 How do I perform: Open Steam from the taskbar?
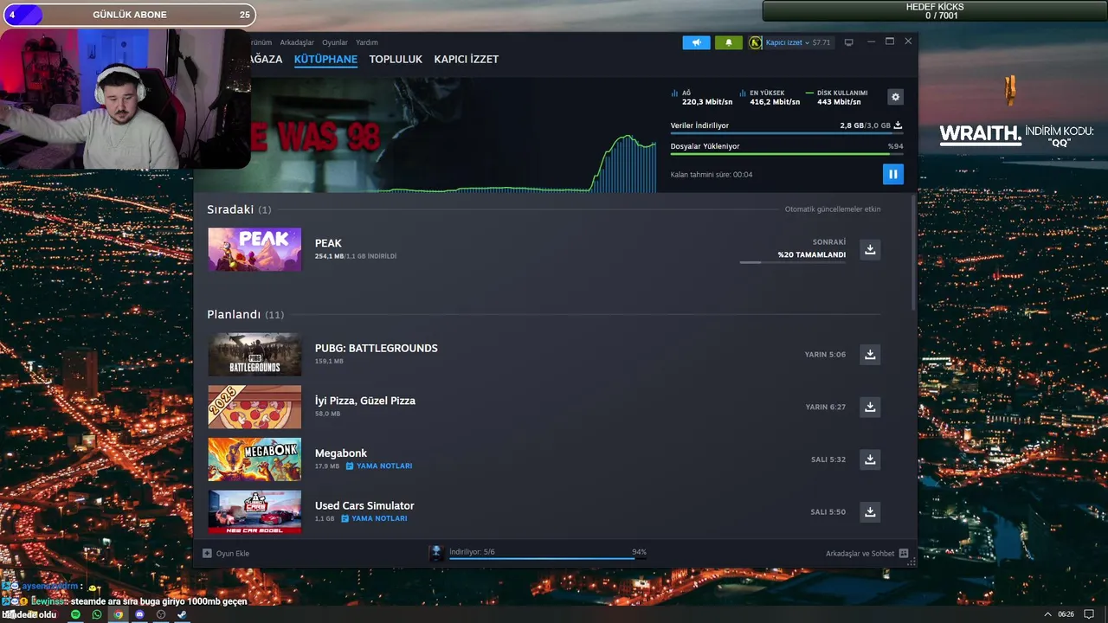[182, 614]
